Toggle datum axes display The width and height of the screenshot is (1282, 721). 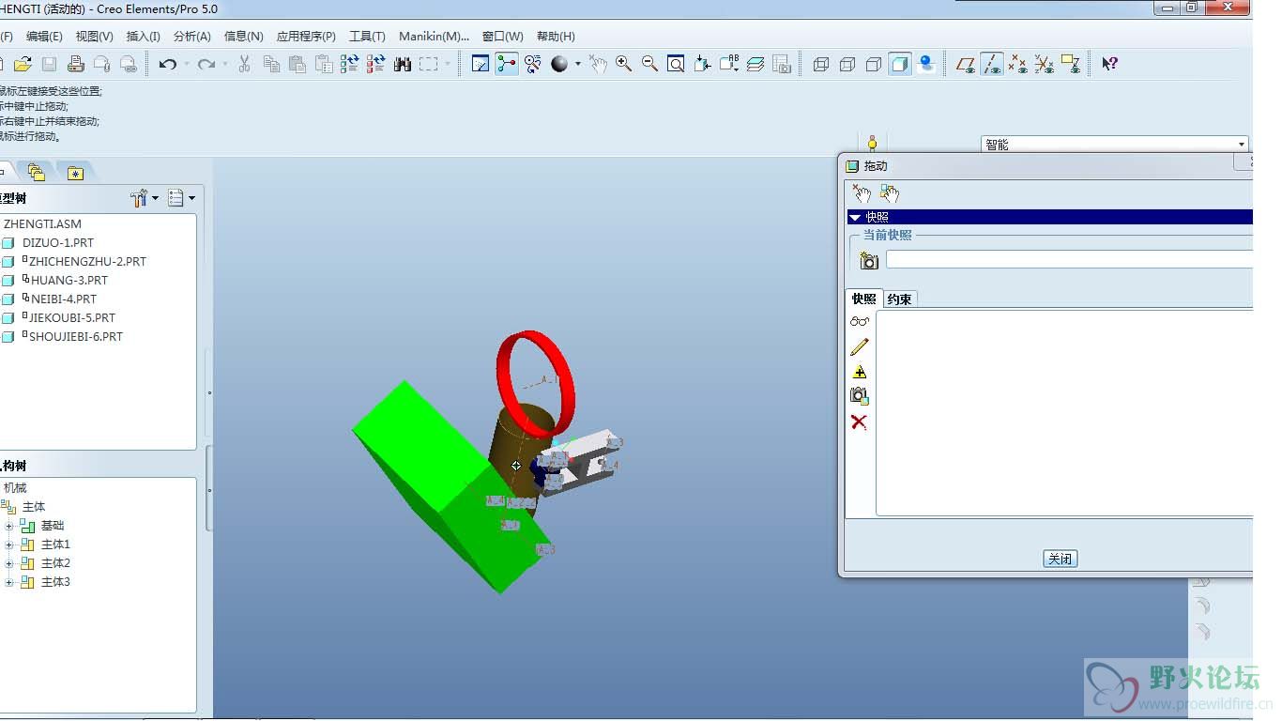(991, 64)
